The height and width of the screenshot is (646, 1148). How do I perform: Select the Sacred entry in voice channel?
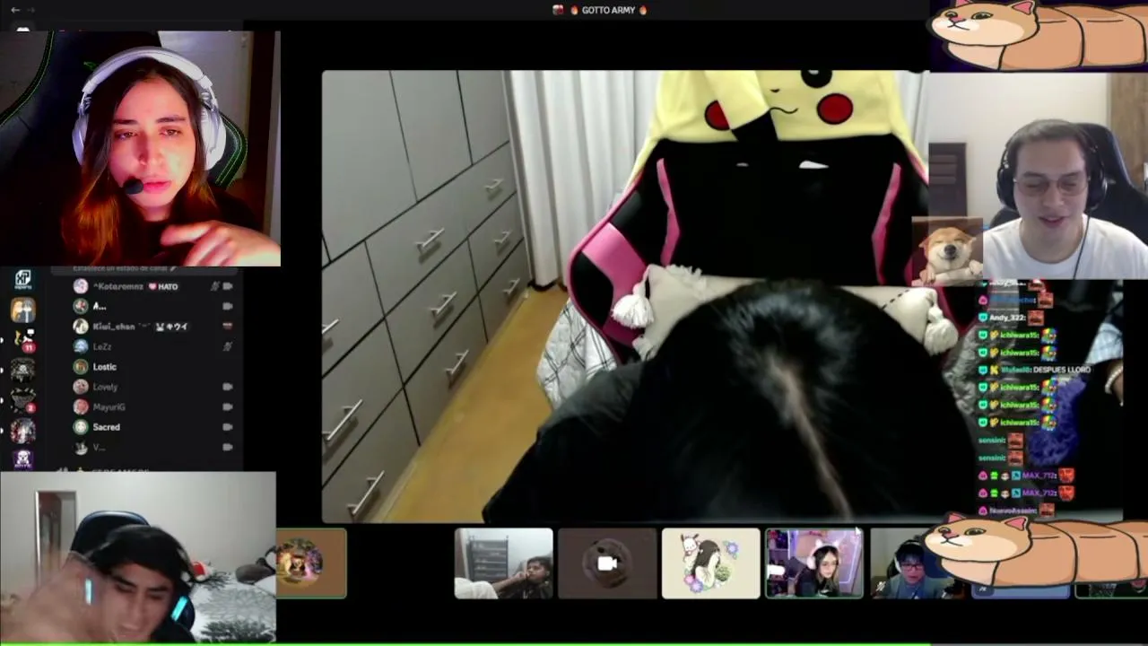pos(152,427)
